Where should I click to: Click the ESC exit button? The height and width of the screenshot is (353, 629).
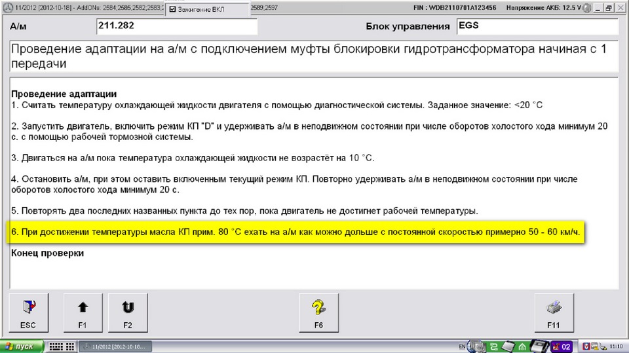(28, 313)
